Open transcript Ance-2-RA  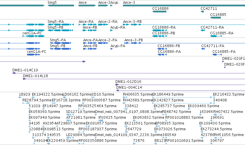coord(103,25)
